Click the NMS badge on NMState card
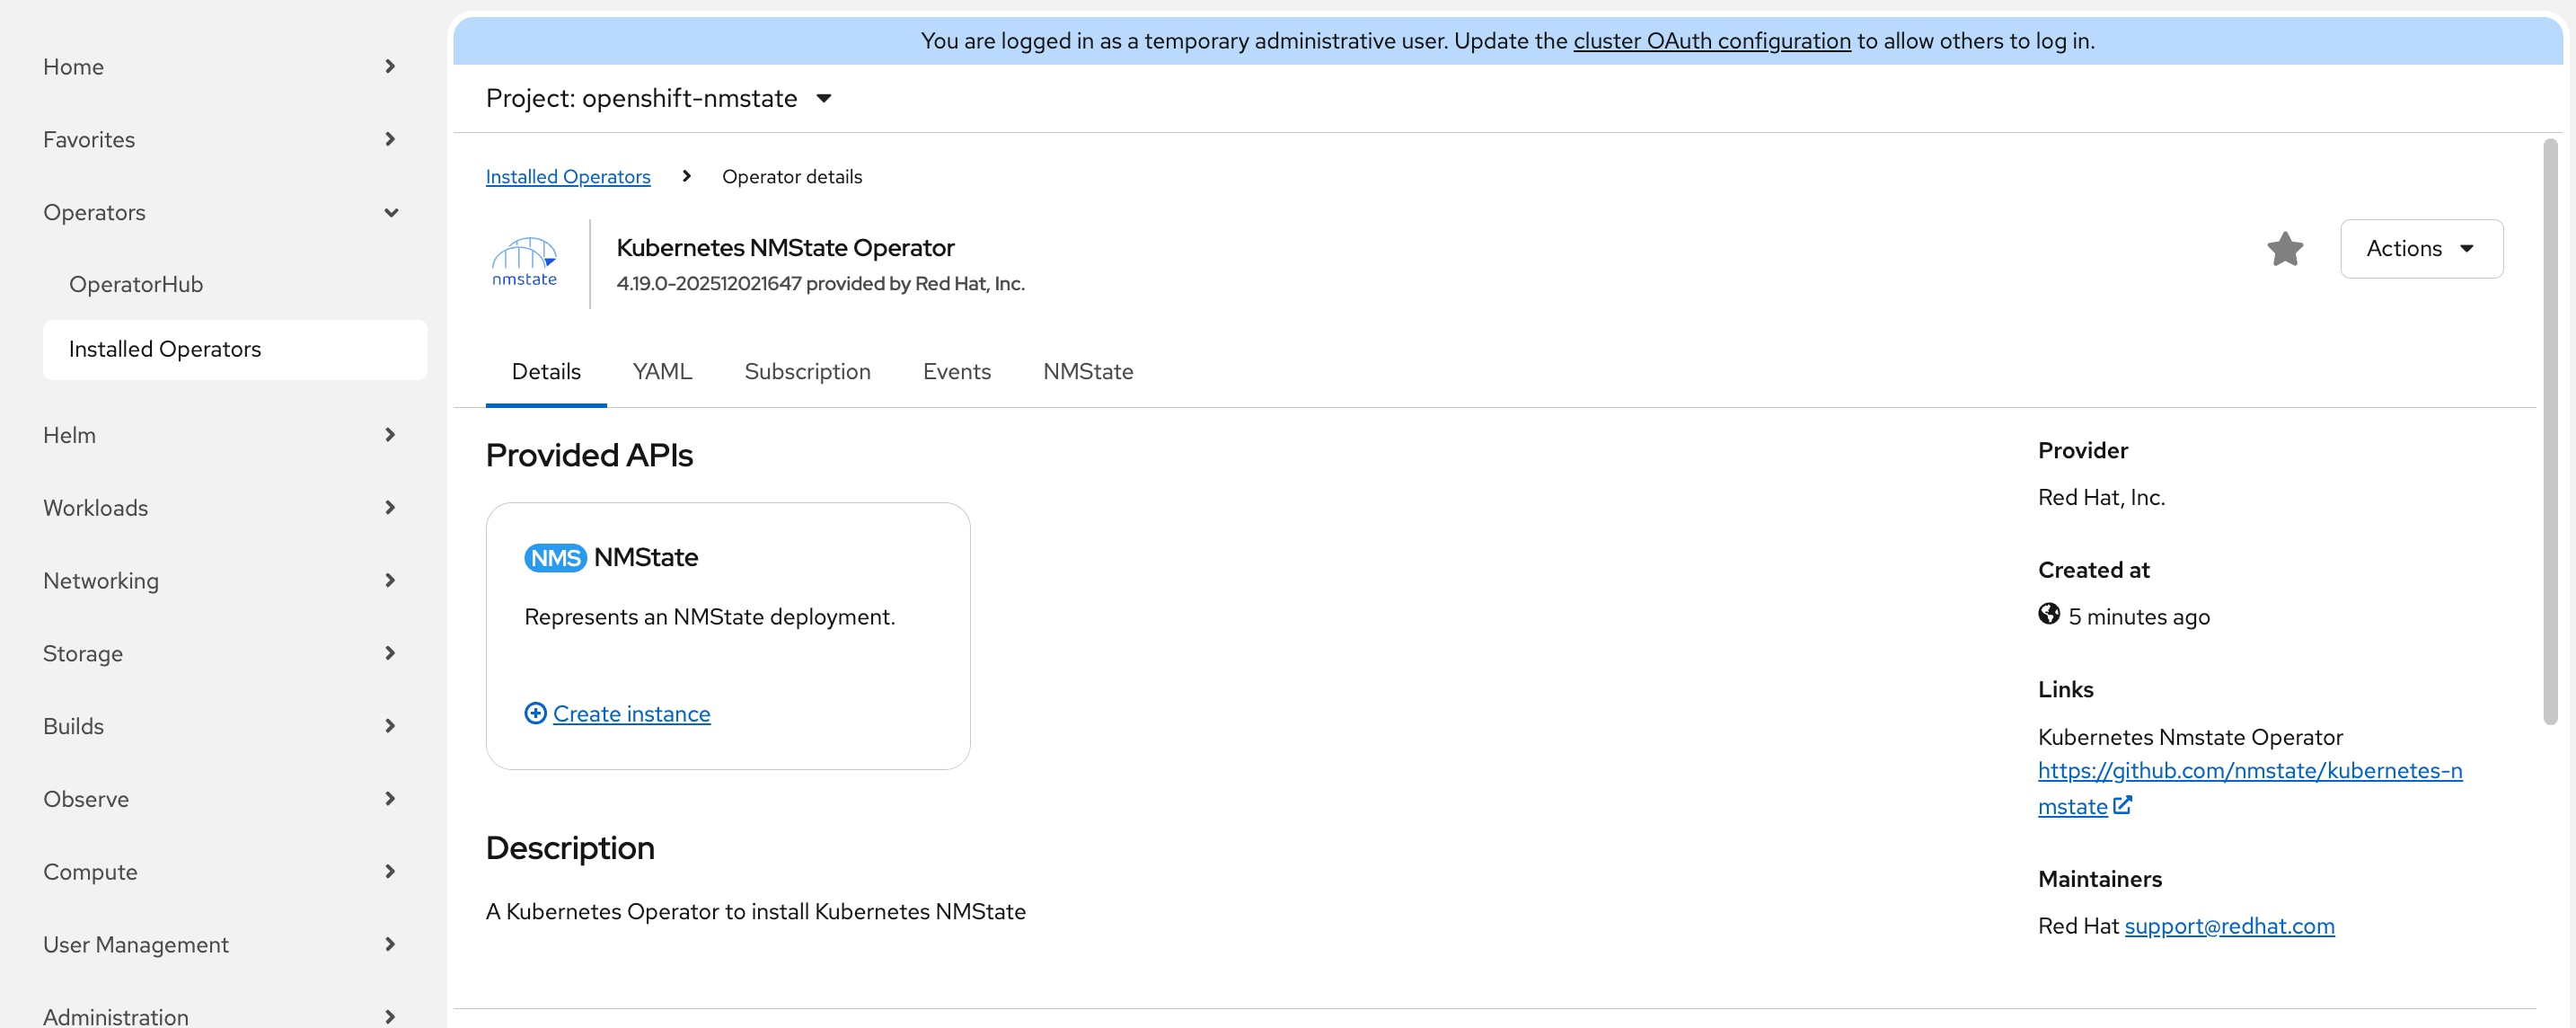The width and height of the screenshot is (2576, 1028). point(555,558)
